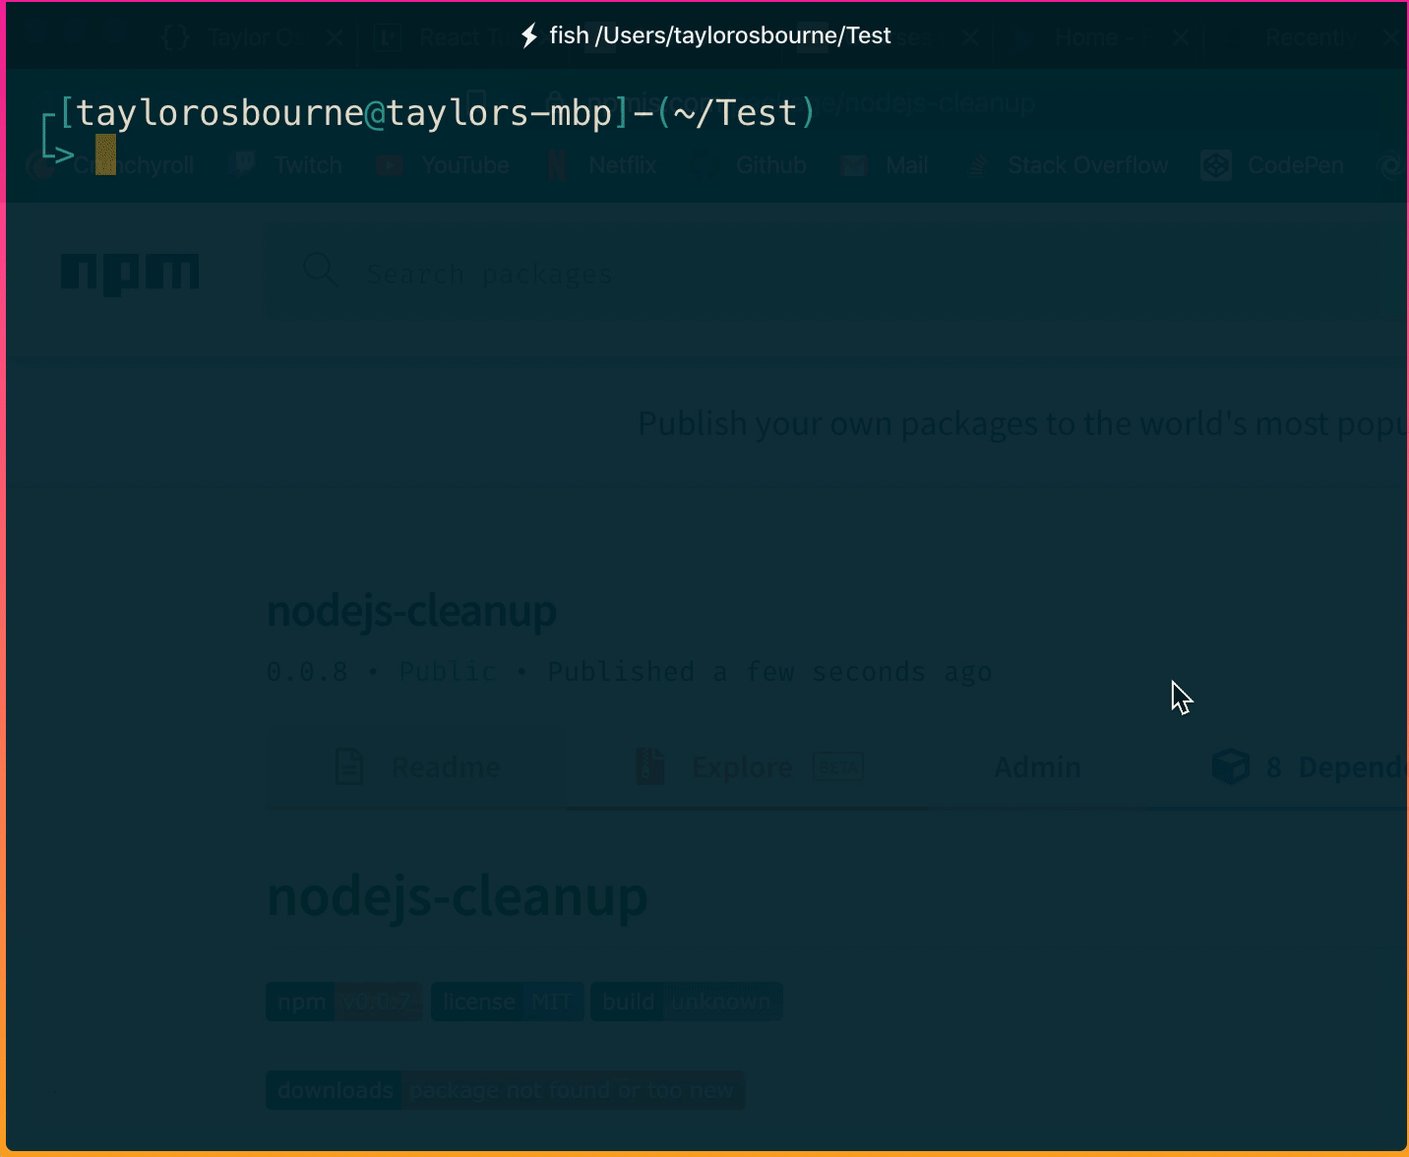1409x1157 pixels.
Task: Click the nodejs-cleanup package title above the version line
Action: [x=411, y=611]
